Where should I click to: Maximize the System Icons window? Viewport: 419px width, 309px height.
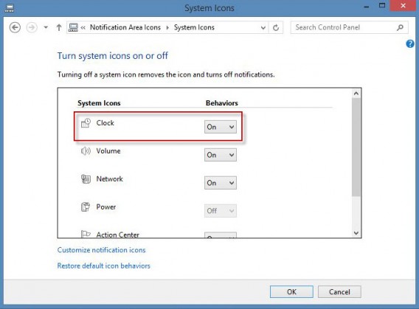382,6
